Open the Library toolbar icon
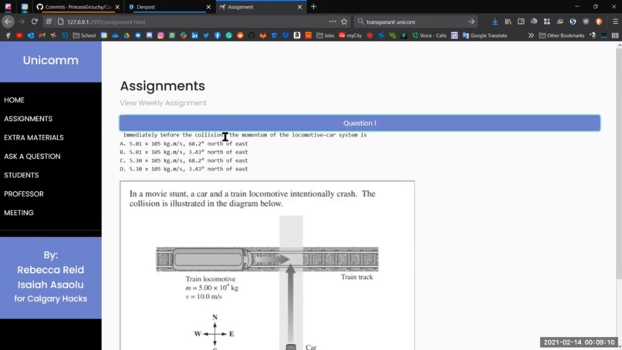622x350 pixels. 508,22
